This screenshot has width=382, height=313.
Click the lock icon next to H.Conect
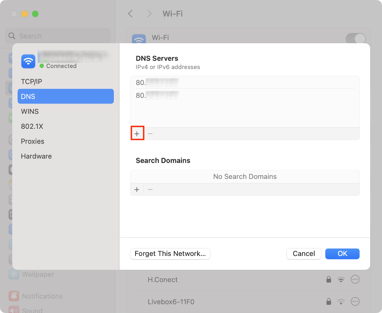(x=329, y=279)
